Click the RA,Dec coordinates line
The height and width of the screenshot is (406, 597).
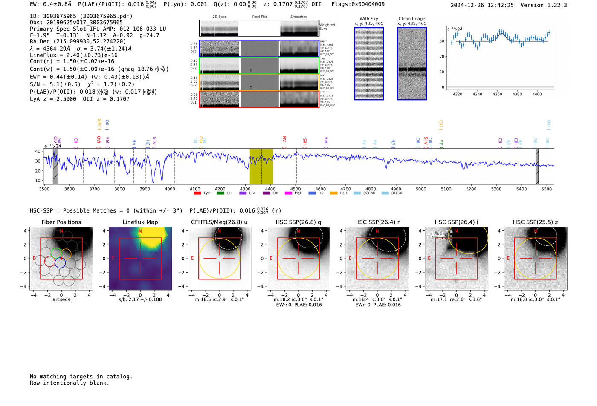[78, 42]
